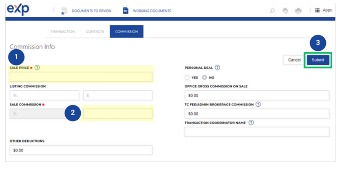Open the Commission tab
The width and height of the screenshot is (340, 171).
tap(126, 31)
